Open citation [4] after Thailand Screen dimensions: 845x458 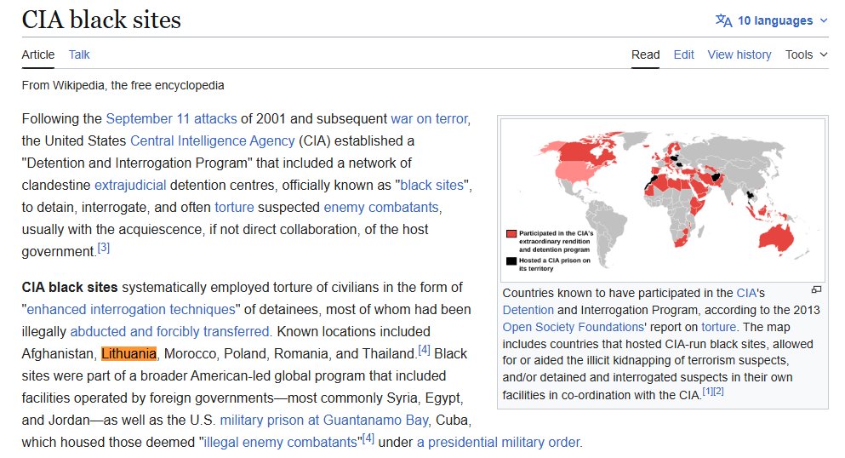424,350
